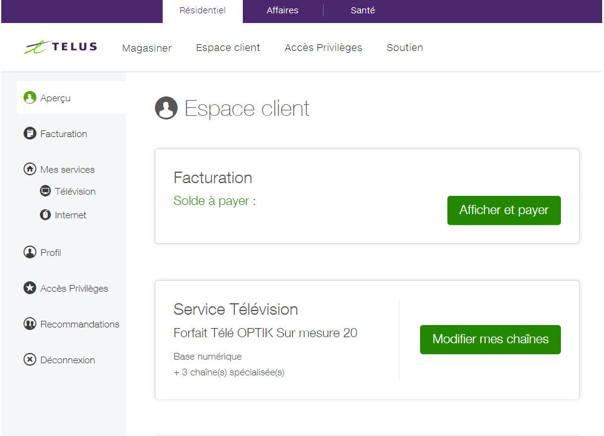This screenshot has width=604, height=436.
Task: Open Espace client in top navigation
Action: tap(228, 48)
